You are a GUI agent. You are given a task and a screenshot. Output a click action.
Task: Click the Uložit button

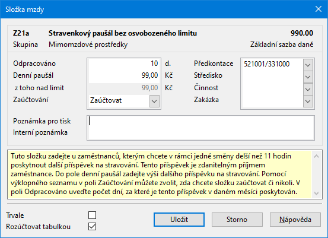(179, 220)
